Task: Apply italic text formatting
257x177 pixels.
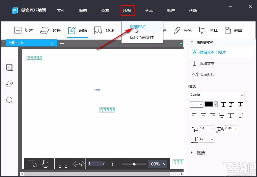Action: (232, 104)
